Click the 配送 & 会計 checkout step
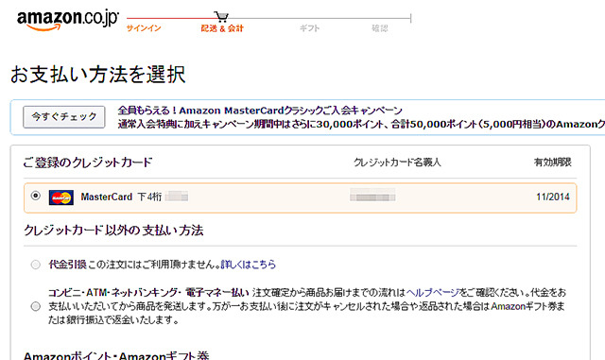This screenshot has width=605, height=360. [222, 28]
